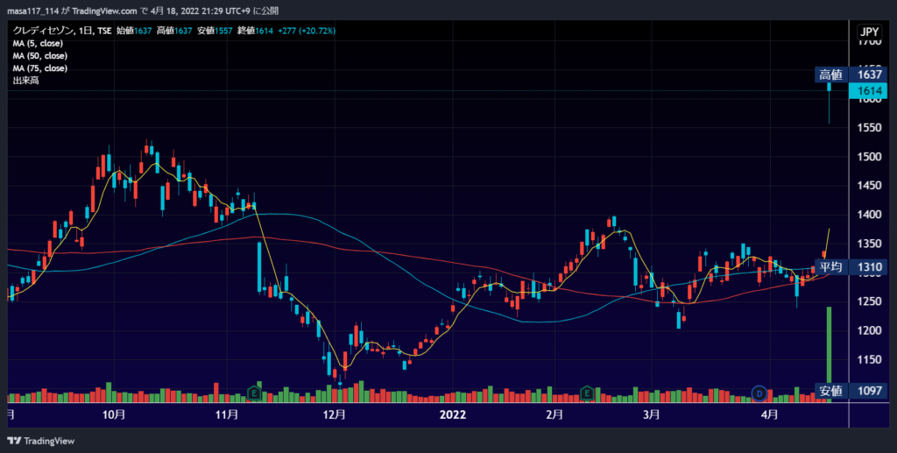Click the 安値 1097 price label

coord(851,391)
